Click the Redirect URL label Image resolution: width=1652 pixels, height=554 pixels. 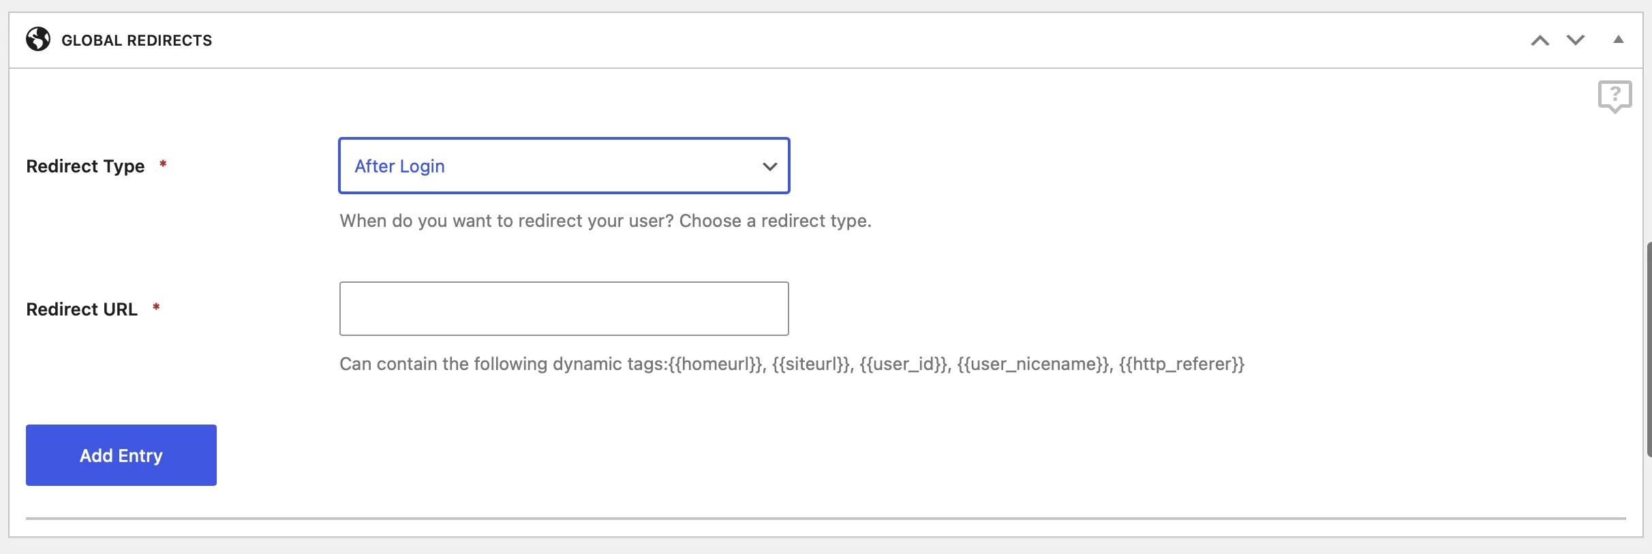82,309
